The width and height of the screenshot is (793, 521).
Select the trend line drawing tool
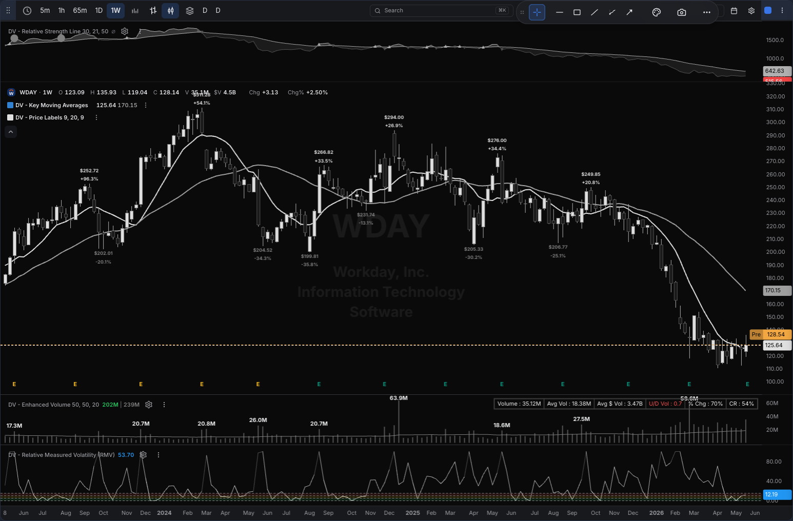pos(594,12)
